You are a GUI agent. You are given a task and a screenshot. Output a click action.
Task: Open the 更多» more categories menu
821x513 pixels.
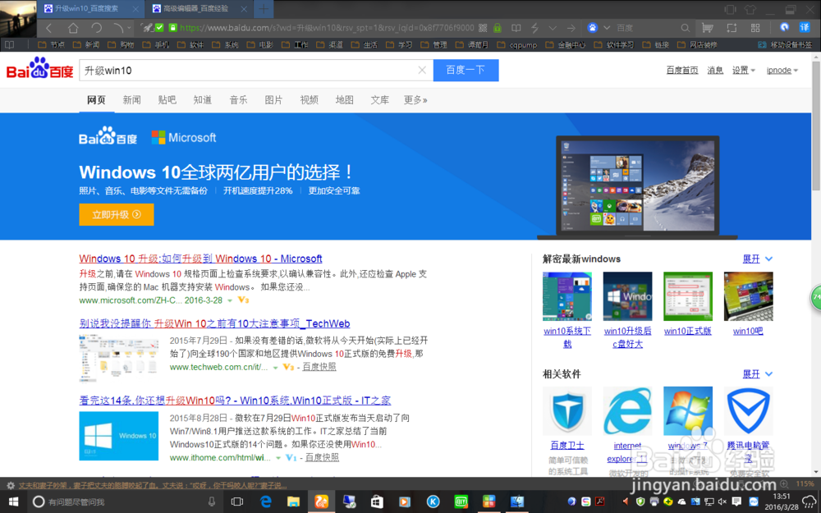415,99
